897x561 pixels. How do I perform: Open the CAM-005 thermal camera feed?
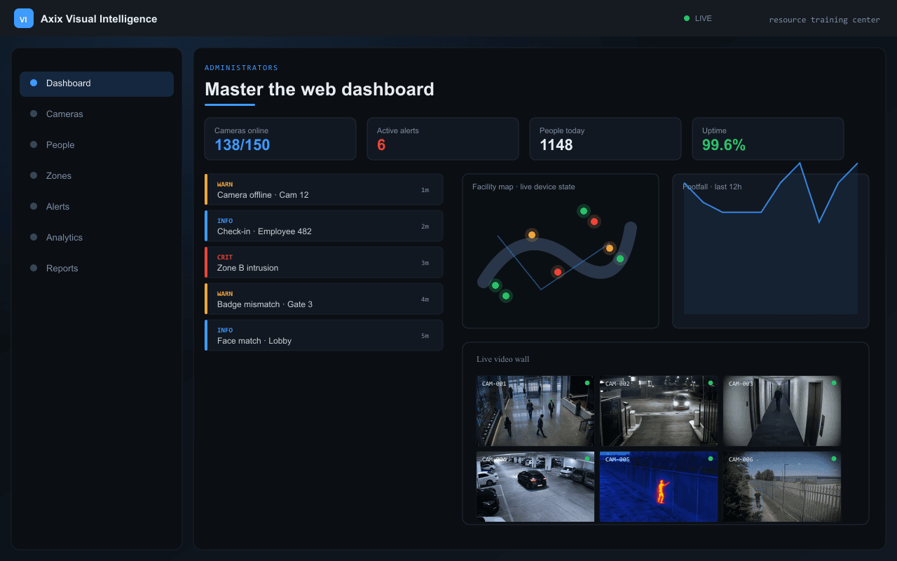659,487
